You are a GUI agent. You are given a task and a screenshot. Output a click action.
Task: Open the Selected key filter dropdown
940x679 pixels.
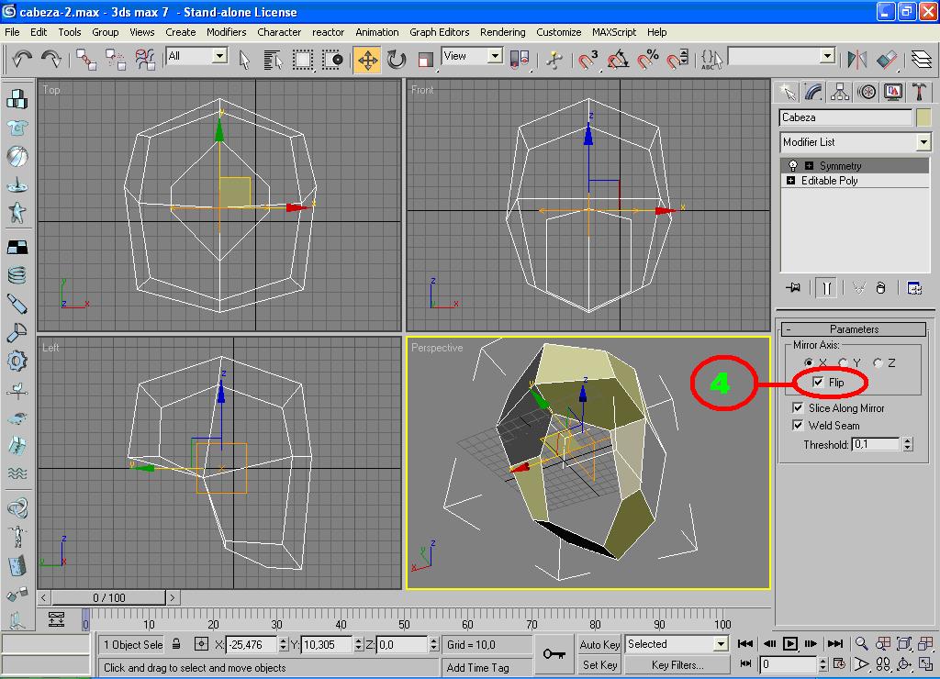[720, 644]
